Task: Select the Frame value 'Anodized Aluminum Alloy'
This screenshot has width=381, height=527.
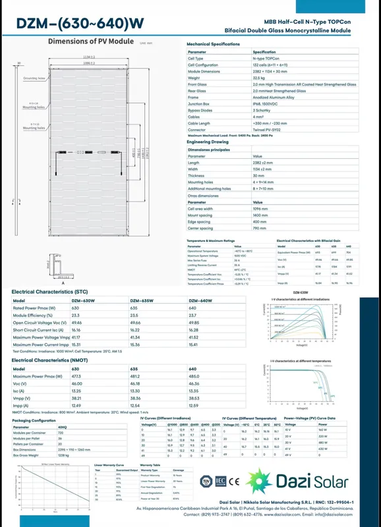Action: (x=274, y=97)
